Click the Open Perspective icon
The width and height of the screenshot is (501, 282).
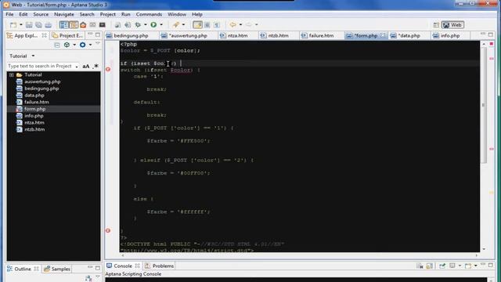click(x=436, y=25)
